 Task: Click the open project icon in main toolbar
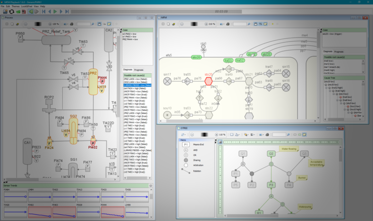(x=5, y=12)
